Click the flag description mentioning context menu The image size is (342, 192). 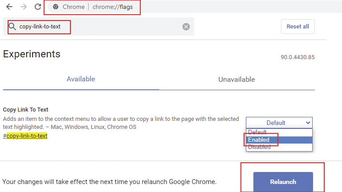click(121, 123)
